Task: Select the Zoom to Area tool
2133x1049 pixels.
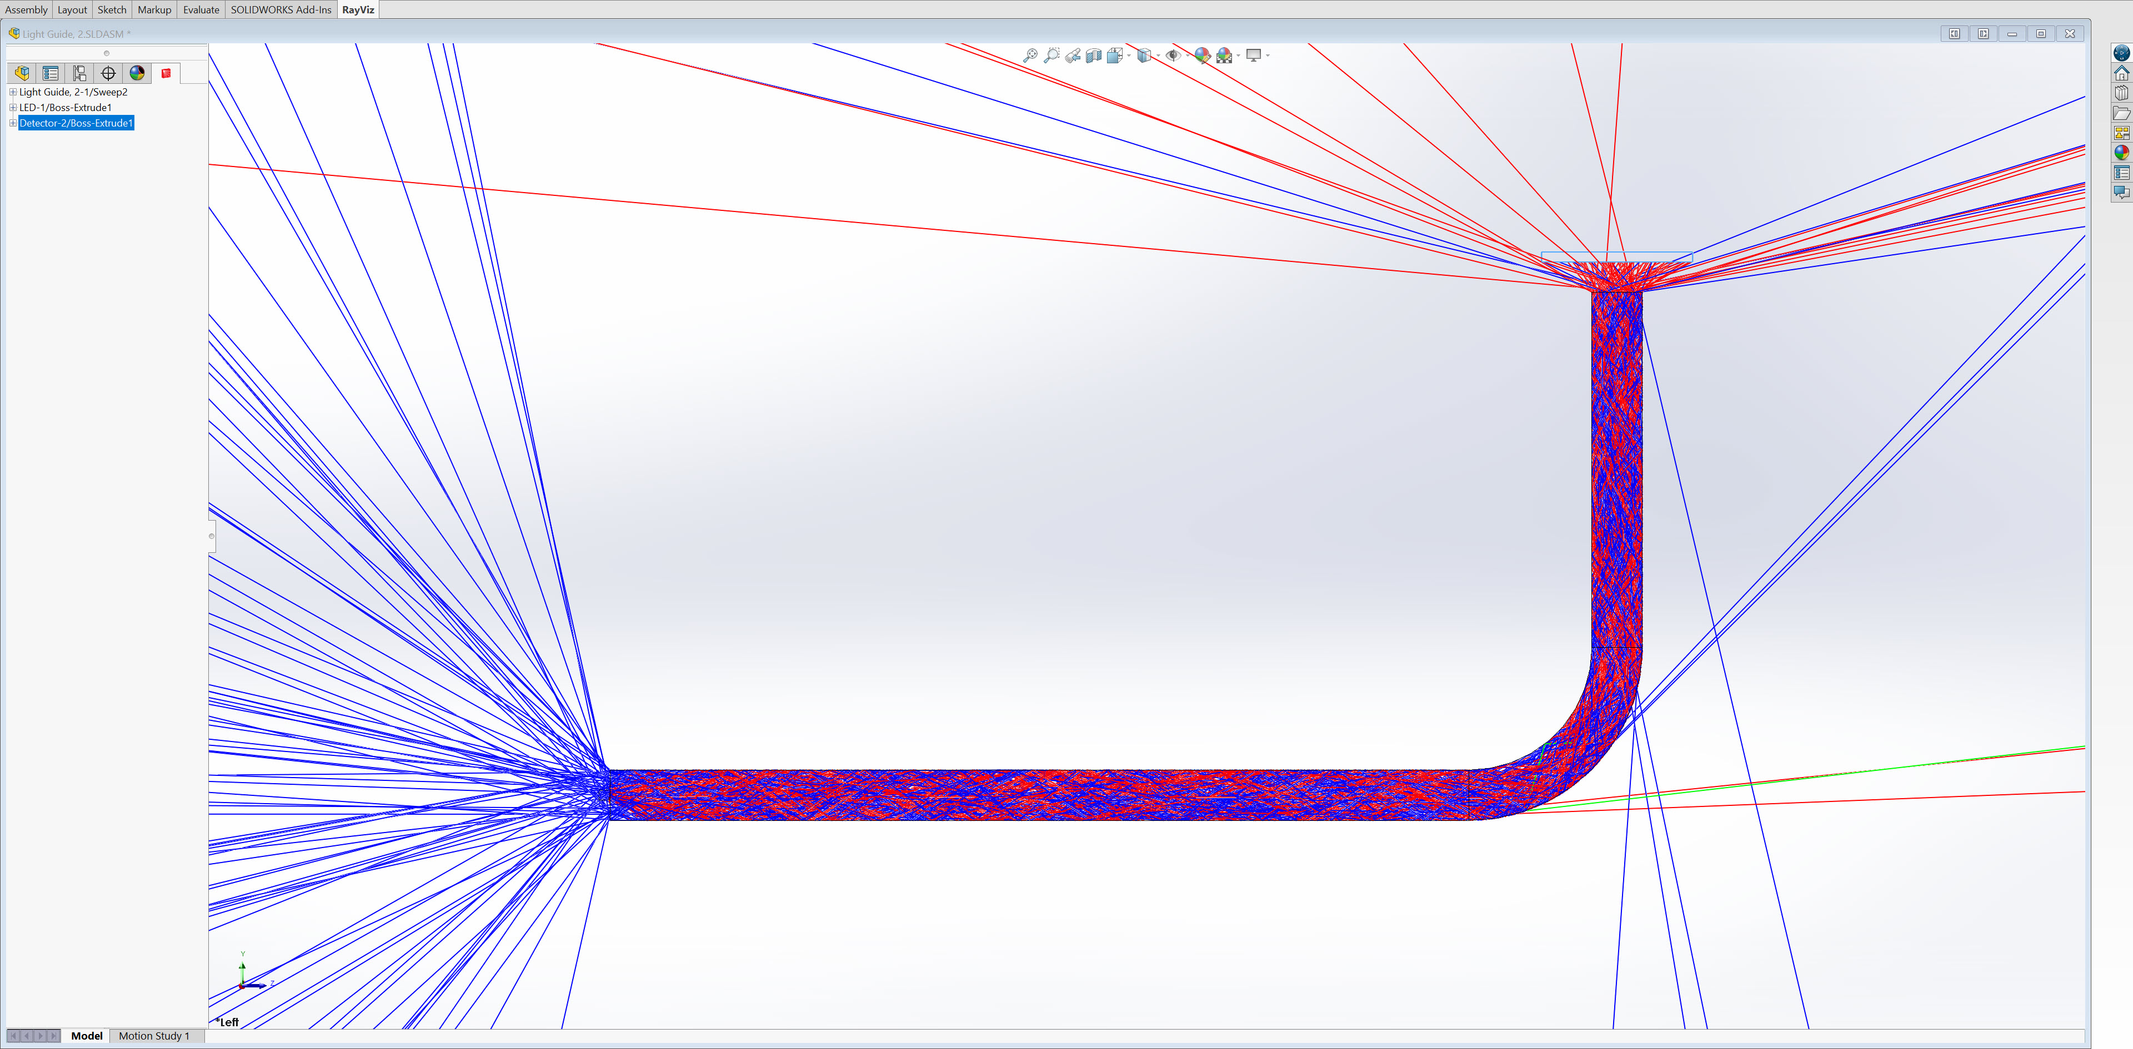Action: pos(1052,56)
